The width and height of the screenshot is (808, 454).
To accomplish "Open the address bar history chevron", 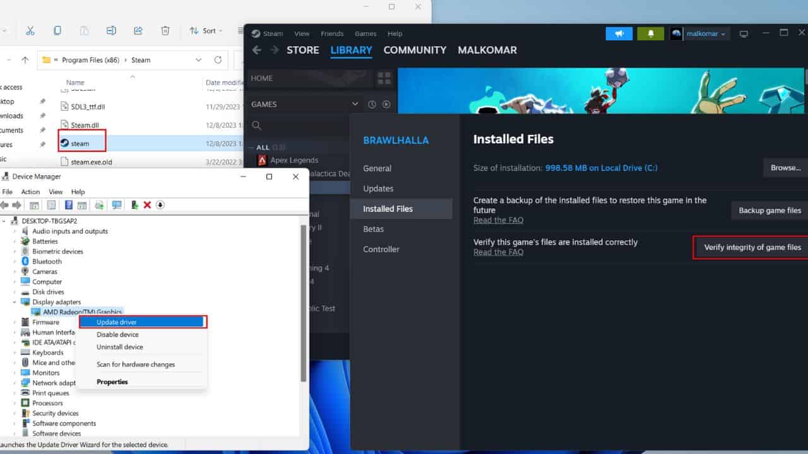I will tap(198, 60).
